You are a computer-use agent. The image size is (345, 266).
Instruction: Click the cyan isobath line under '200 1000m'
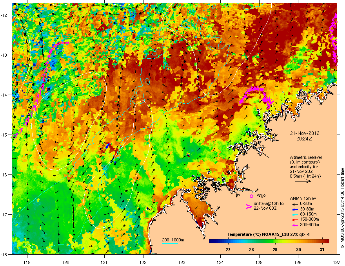(170, 244)
